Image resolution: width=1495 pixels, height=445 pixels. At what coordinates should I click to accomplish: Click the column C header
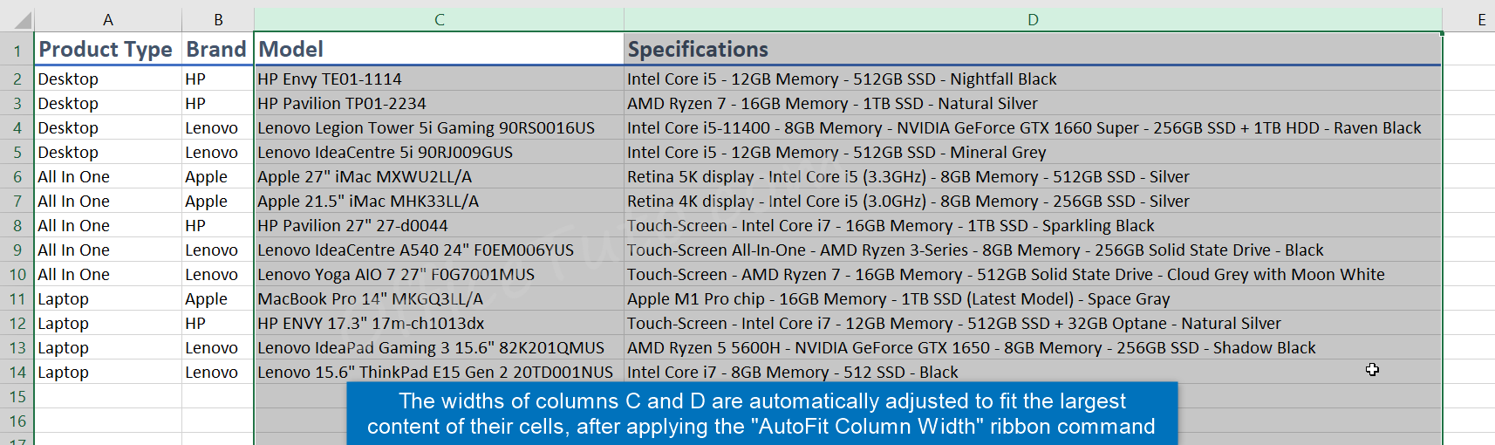pyautogui.click(x=439, y=20)
